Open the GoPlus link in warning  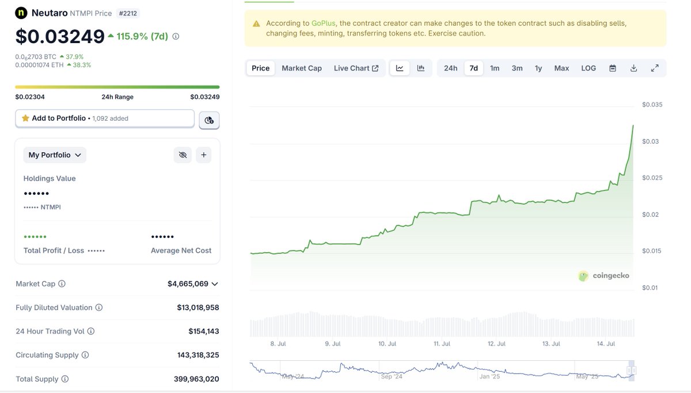point(323,24)
